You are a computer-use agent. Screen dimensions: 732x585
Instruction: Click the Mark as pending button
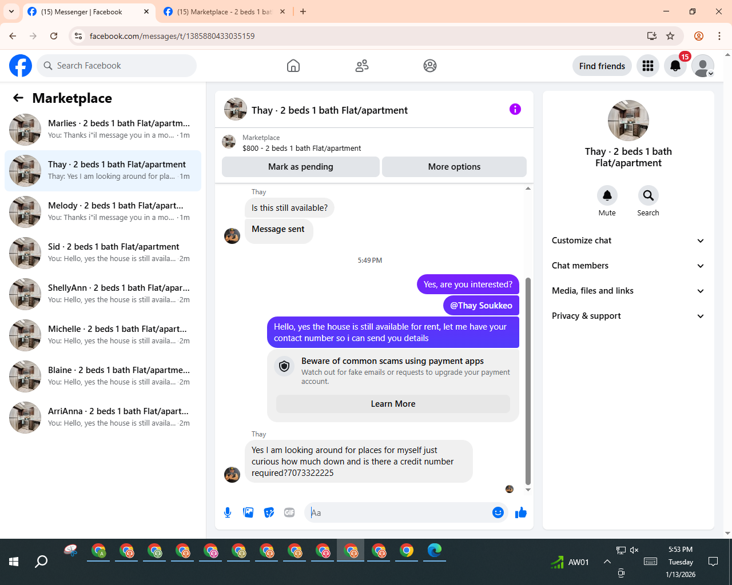(x=301, y=167)
